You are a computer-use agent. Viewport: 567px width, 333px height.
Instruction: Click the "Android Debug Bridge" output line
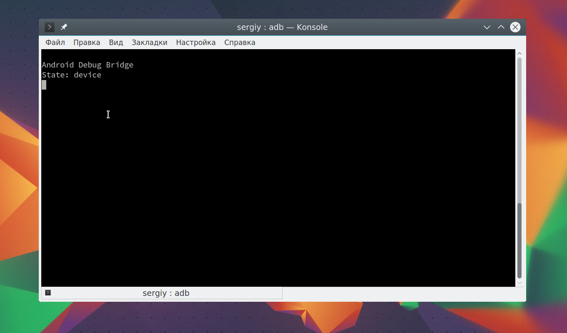coord(88,65)
